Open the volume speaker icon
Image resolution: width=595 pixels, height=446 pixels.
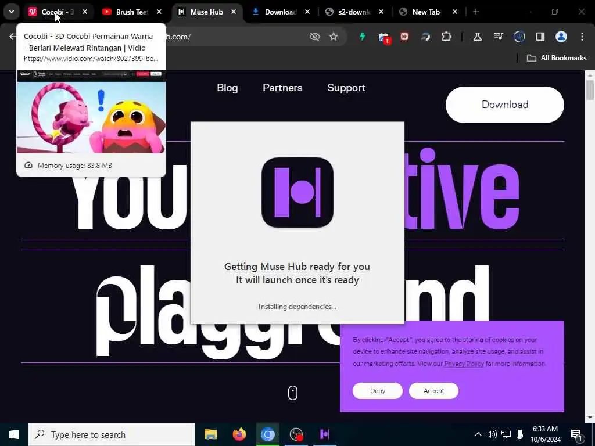click(492, 434)
